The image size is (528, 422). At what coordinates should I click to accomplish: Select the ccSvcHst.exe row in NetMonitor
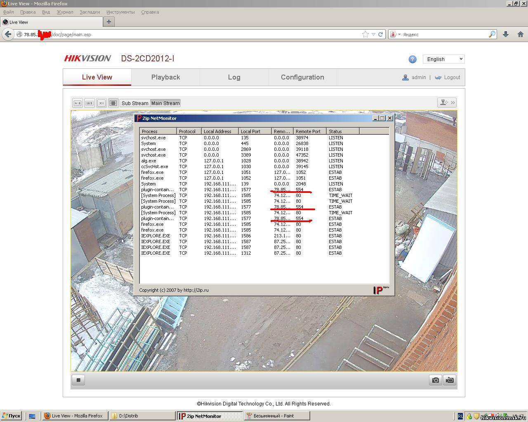(x=264, y=166)
